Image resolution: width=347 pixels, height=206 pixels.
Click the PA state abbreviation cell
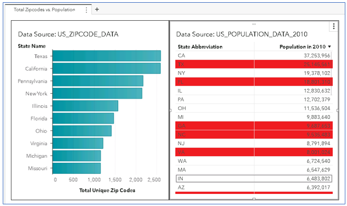[215, 100]
